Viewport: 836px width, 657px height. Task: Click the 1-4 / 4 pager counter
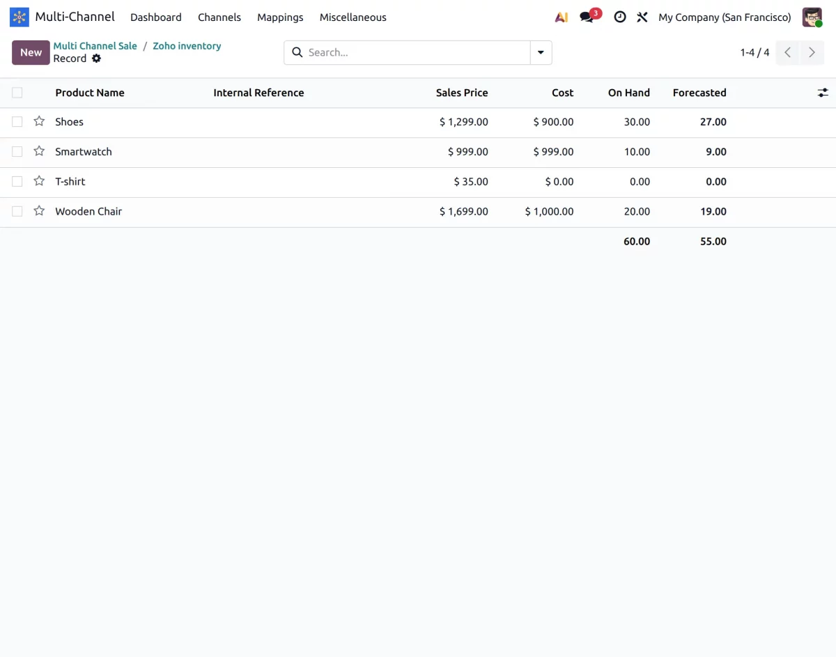(x=754, y=52)
